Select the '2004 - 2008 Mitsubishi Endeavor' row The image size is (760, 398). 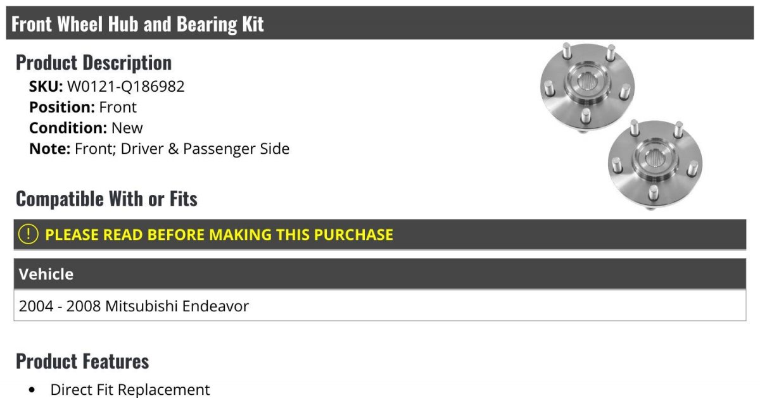(x=379, y=306)
